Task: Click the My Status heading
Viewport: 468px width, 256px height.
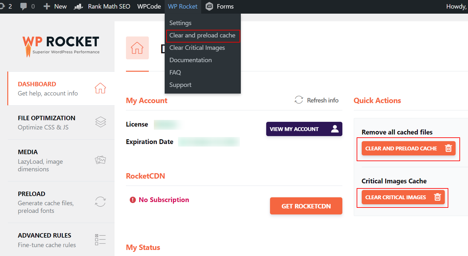Action: click(143, 247)
